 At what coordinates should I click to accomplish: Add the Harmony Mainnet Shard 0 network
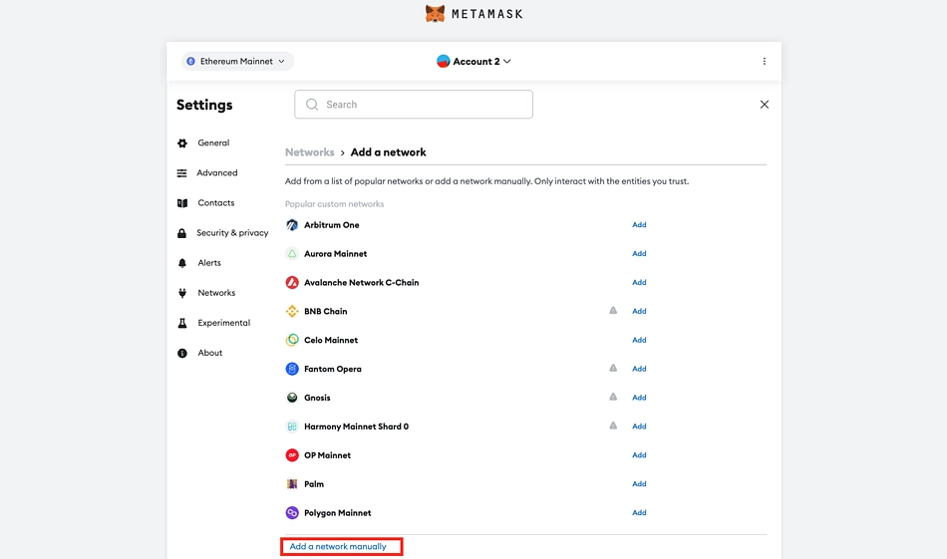click(639, 426)
